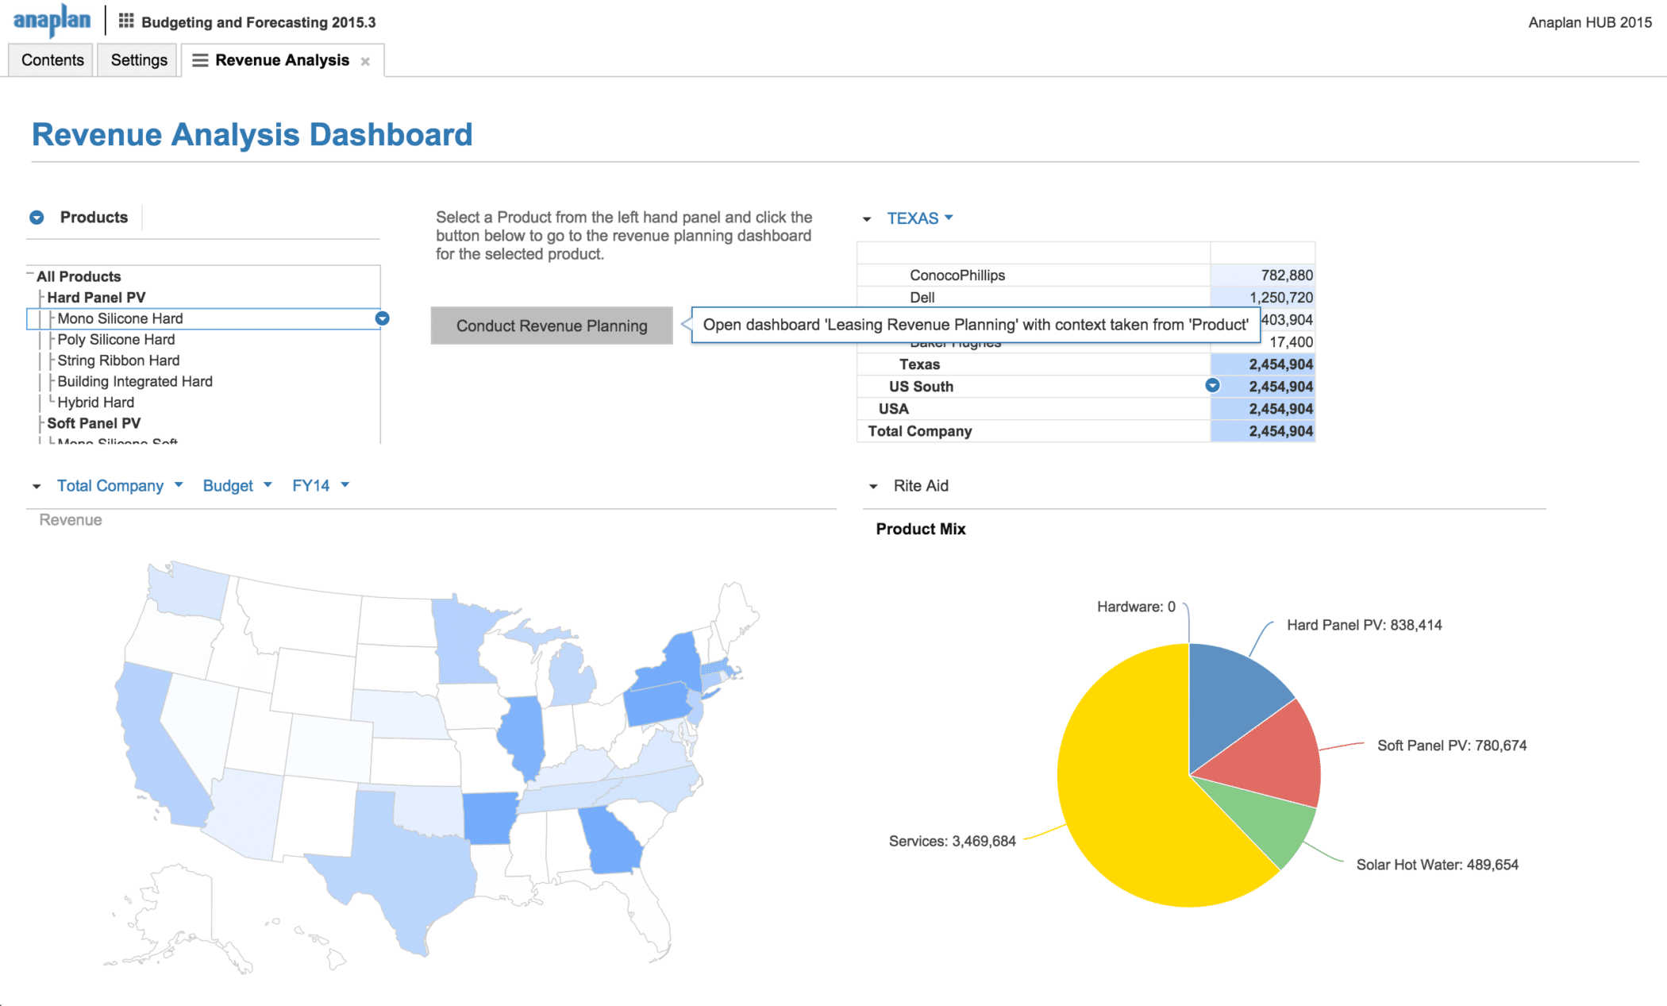Select Hard Panel PV in products tree

pos(96,298)
